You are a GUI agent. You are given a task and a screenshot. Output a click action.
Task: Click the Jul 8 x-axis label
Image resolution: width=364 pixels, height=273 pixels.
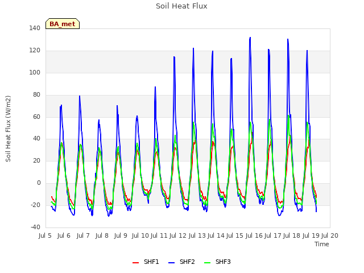[x=102, y=235]
